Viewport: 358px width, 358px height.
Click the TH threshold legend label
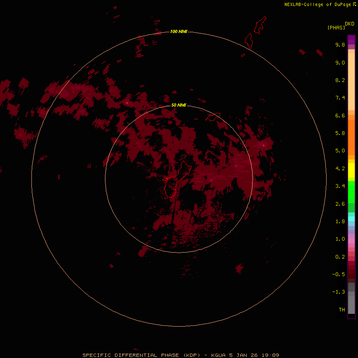(x=342, y=310)
